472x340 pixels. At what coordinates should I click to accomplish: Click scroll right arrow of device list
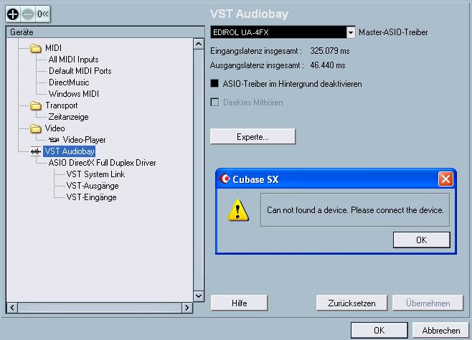(187, 308)
